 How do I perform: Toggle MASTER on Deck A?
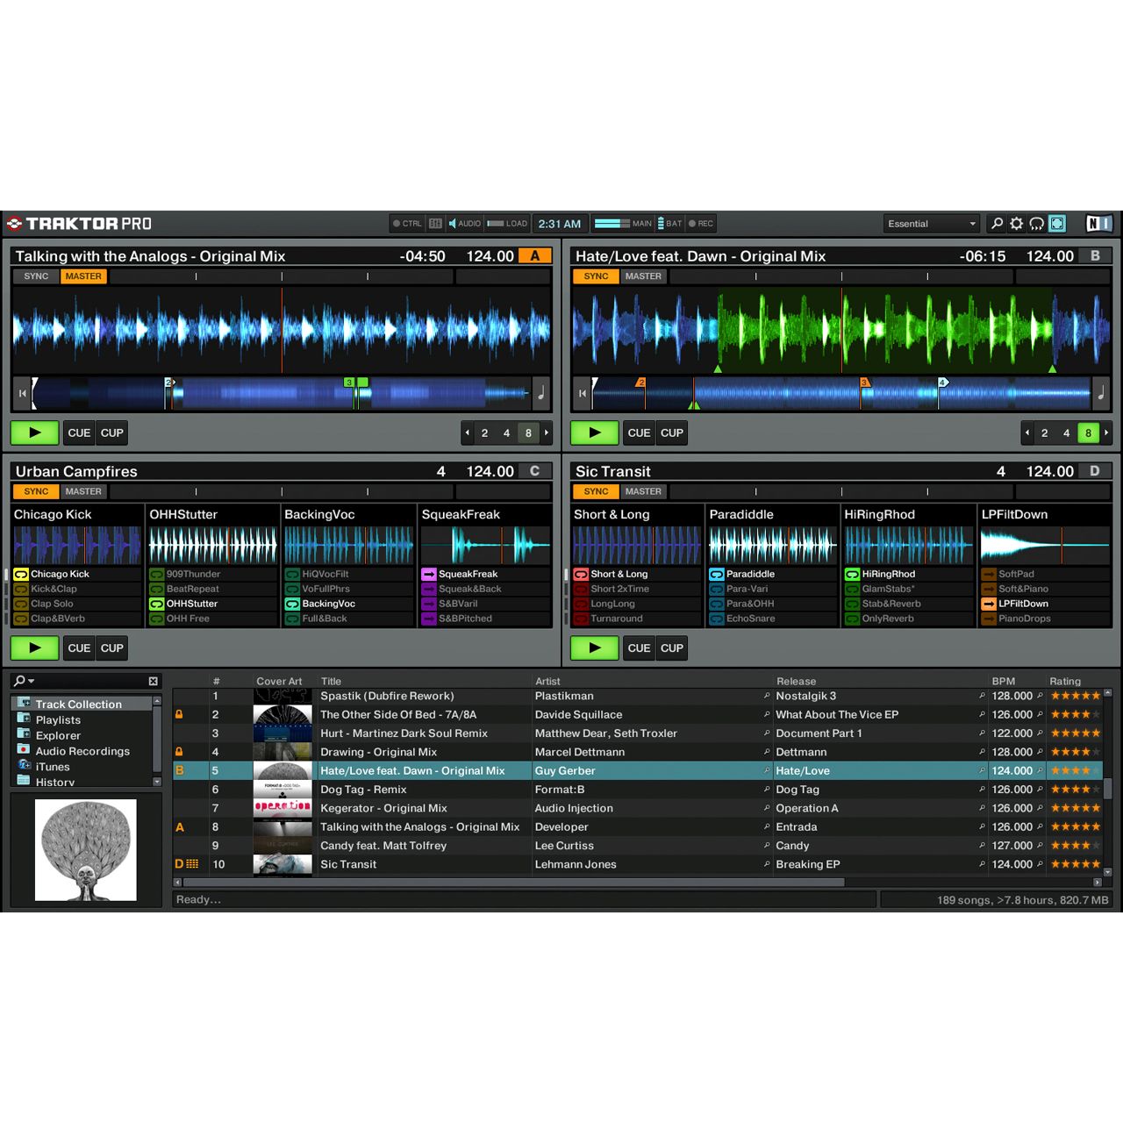[x=83, y=276]
